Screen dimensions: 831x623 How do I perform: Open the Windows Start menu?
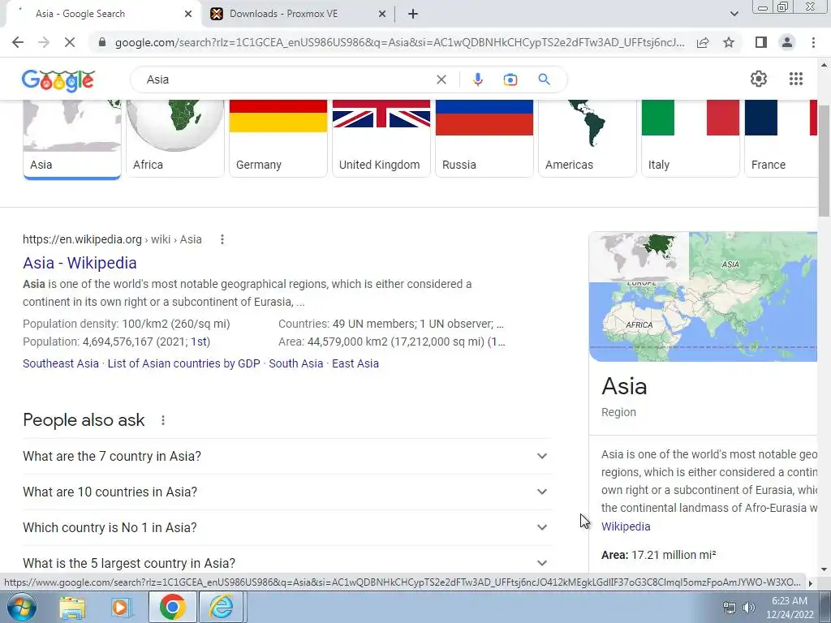click(x=22, y=607)
